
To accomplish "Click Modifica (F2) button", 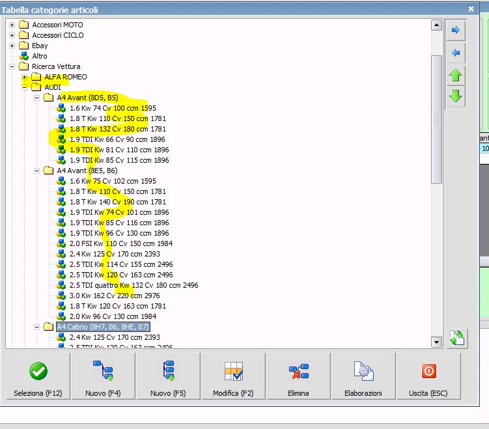I will (233, 376).
